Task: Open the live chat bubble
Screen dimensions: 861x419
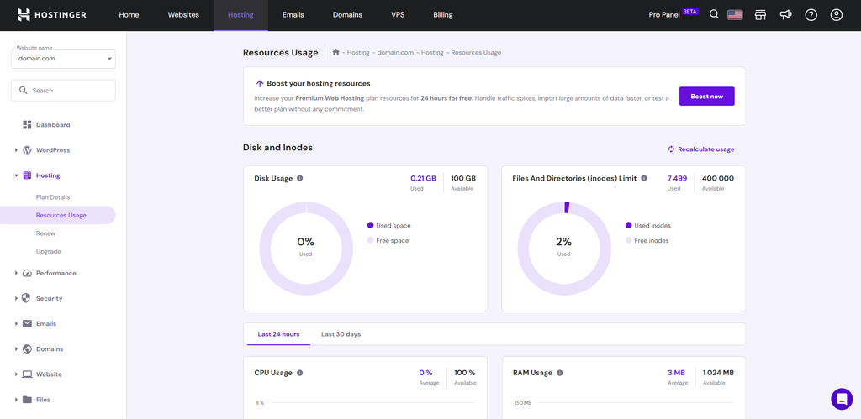Action: pos(842,399)
